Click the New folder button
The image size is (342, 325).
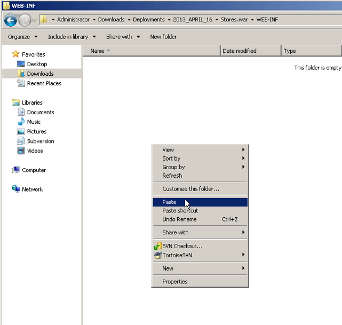tap(163, 37)
